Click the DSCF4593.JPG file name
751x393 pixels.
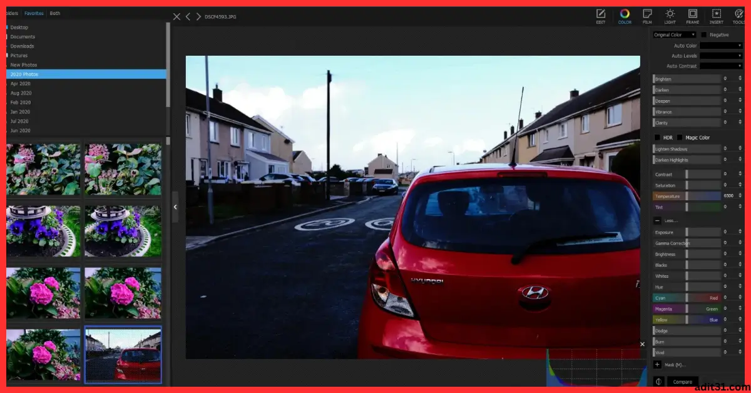pos(220,17)
